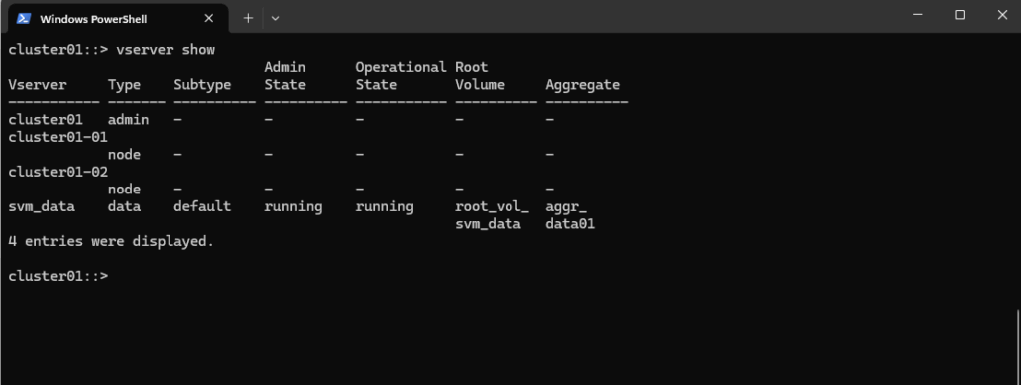
Task: Maximize the terminal window
Action: pos(960,15)
